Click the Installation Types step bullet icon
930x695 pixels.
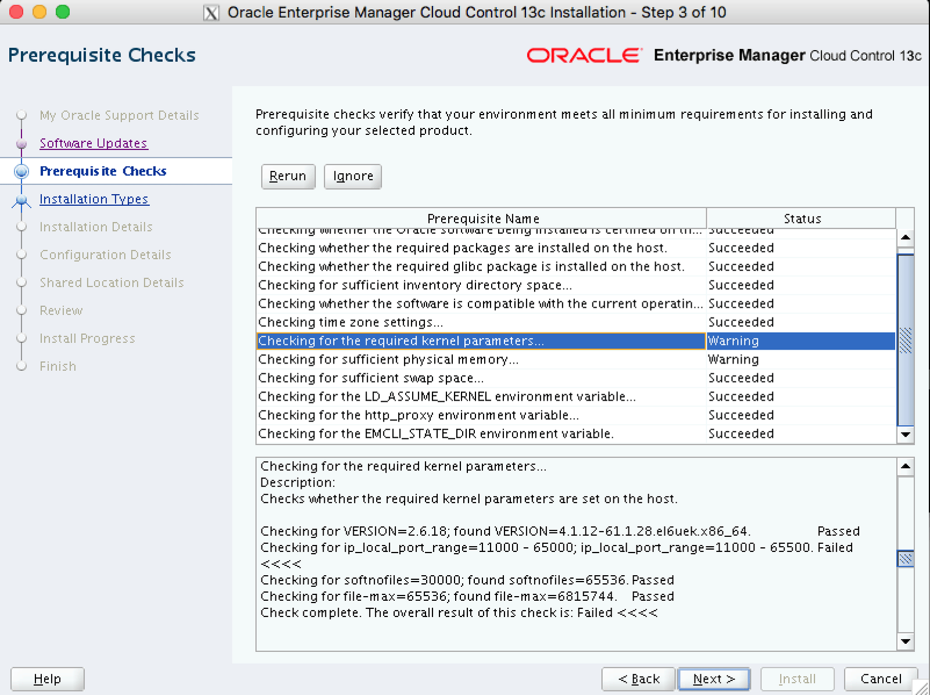click(22, 200)
